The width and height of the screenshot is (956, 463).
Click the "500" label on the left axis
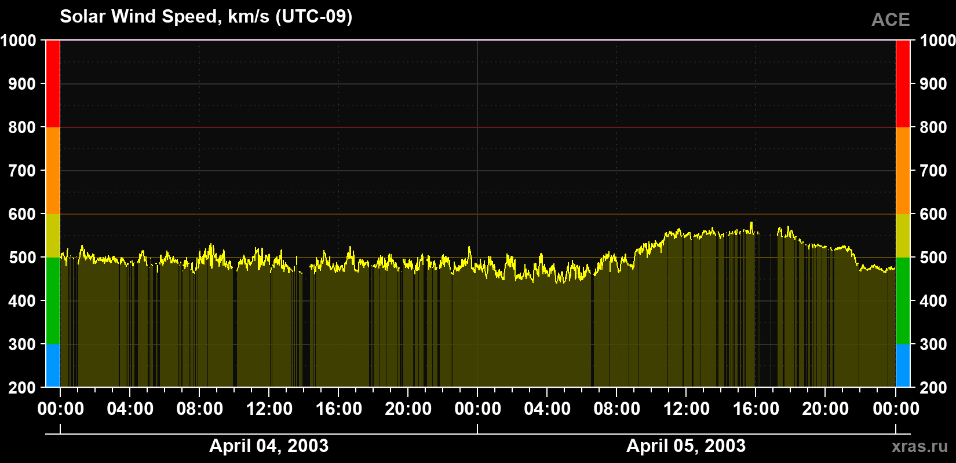(x=23, y=258)
